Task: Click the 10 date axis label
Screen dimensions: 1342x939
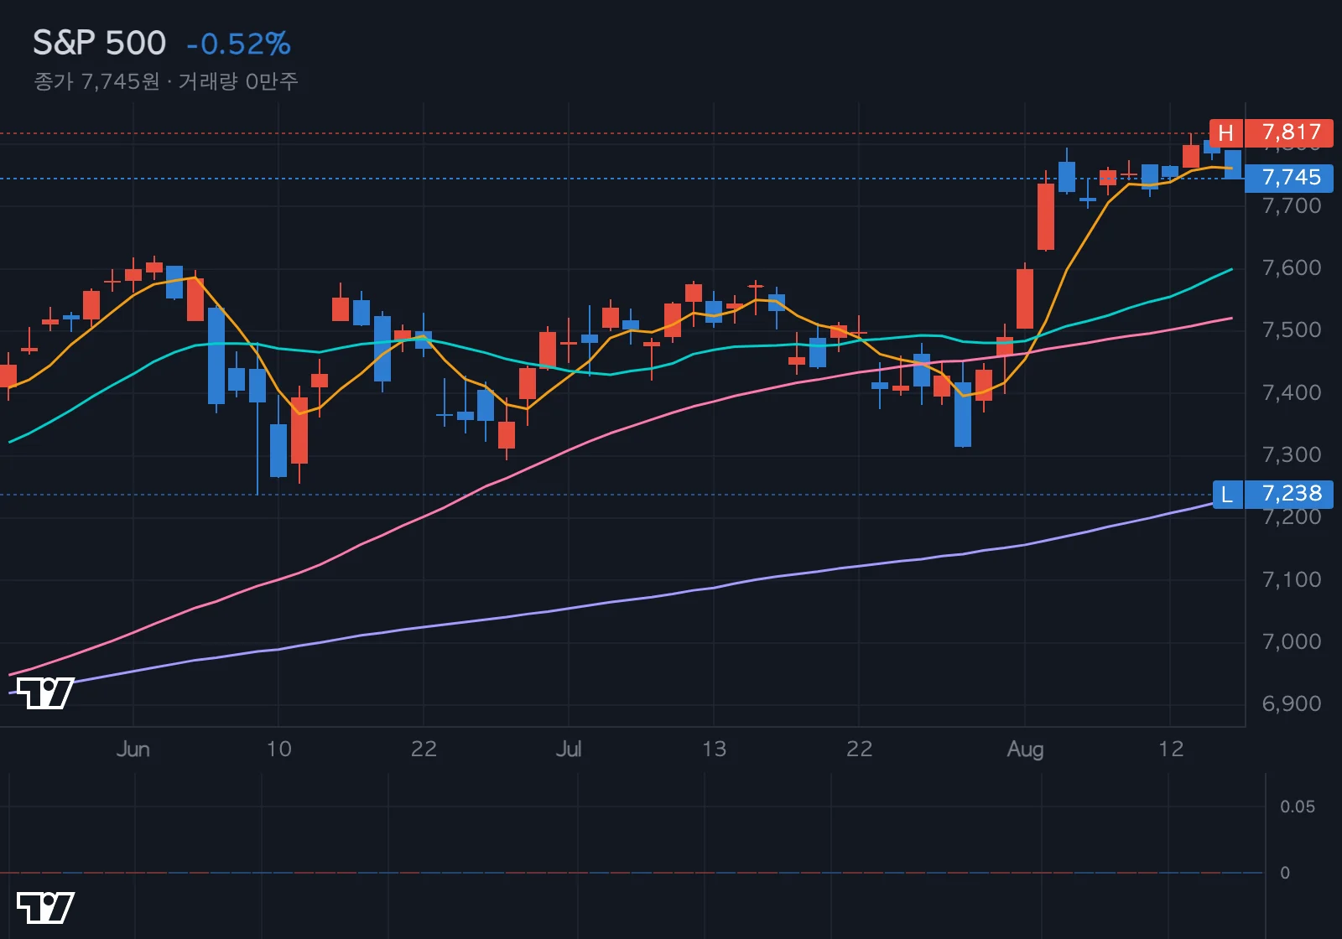Action: 278,749
